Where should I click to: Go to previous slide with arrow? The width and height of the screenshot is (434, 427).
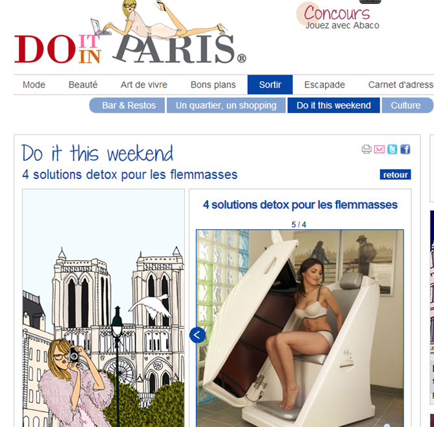198,335
